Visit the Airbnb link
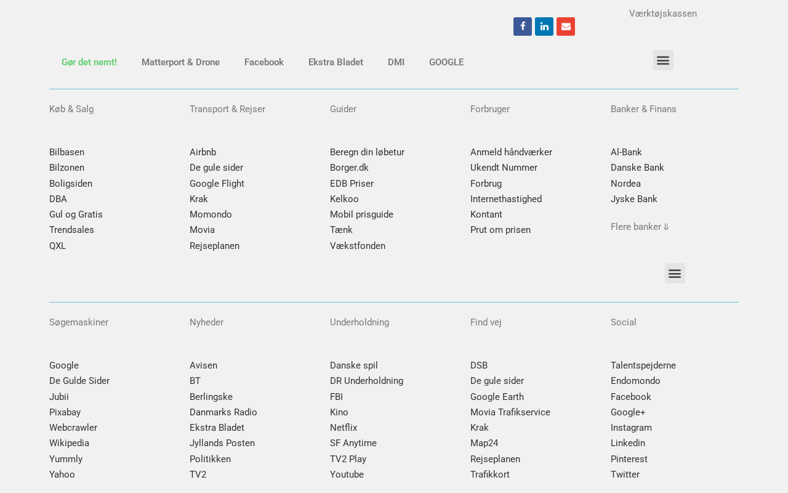Screen dimensions: 788x493 [203, 152]
